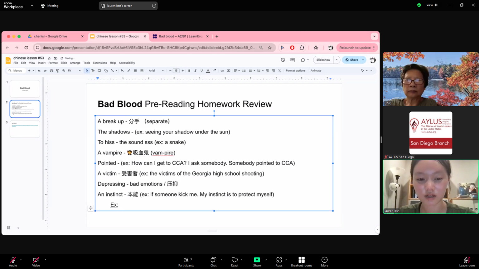Open the Insert menu

tap(42, 63)
